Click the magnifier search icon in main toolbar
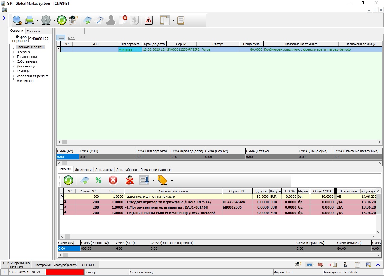Image resolution: width=384 pixels, height=276 pixels. tap(17, 20)
